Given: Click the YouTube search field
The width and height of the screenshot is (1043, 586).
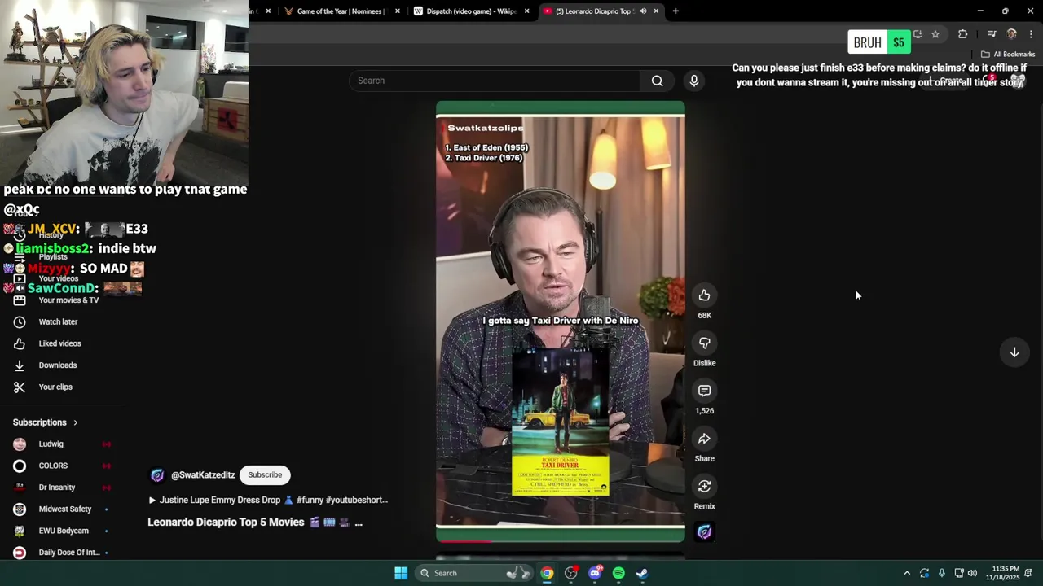Looking at the screenshot, I should tap(495, 81).
